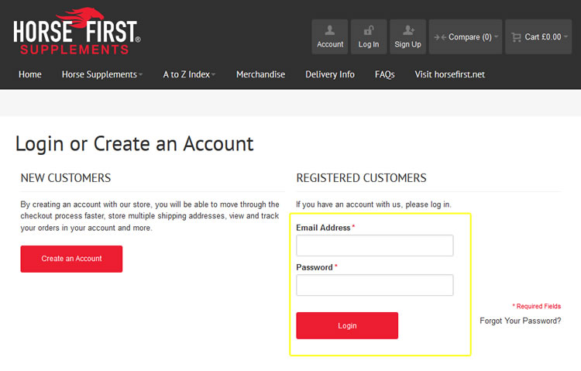Expand the Compare (0) dropdown
This screenshot has width=581, height=371.
point(466,36)
